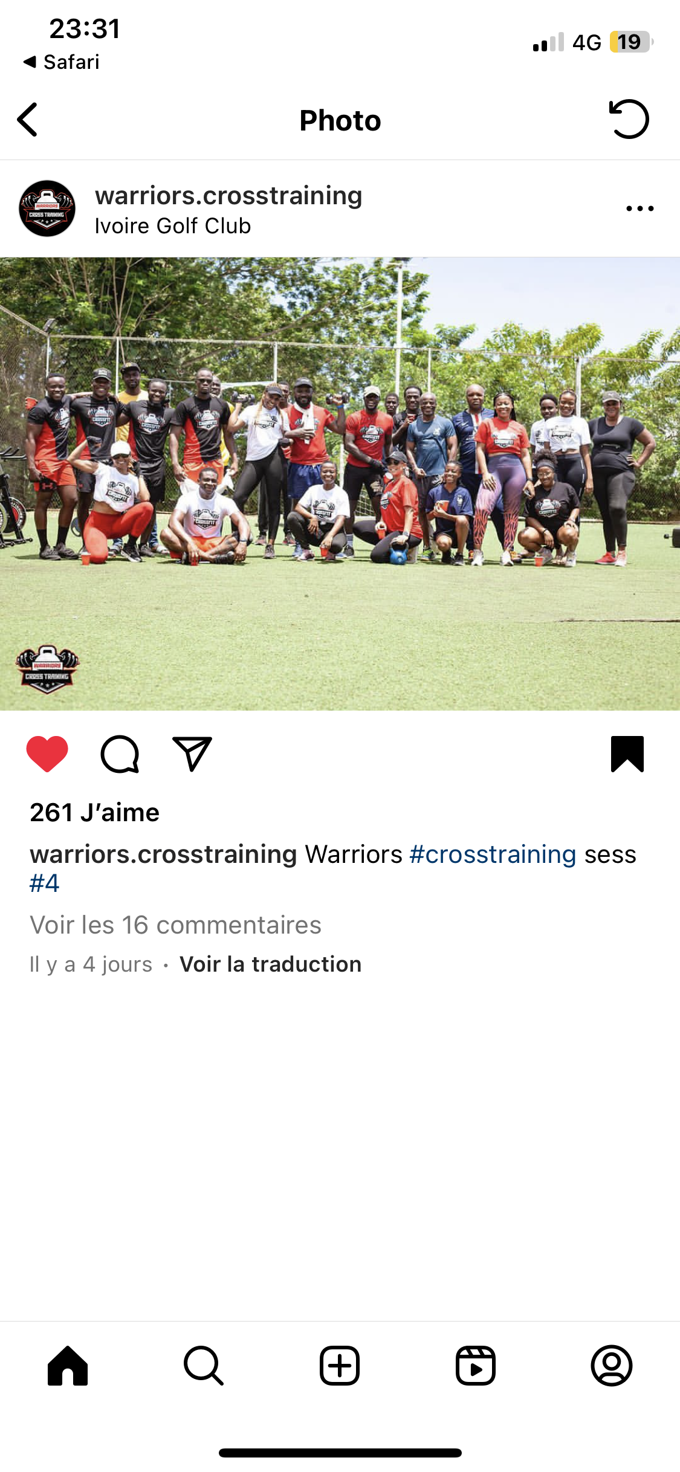The width and height of the screenshot is (680, 1472).
Task: Tap the create new post icon
Action: [340, 1365]
